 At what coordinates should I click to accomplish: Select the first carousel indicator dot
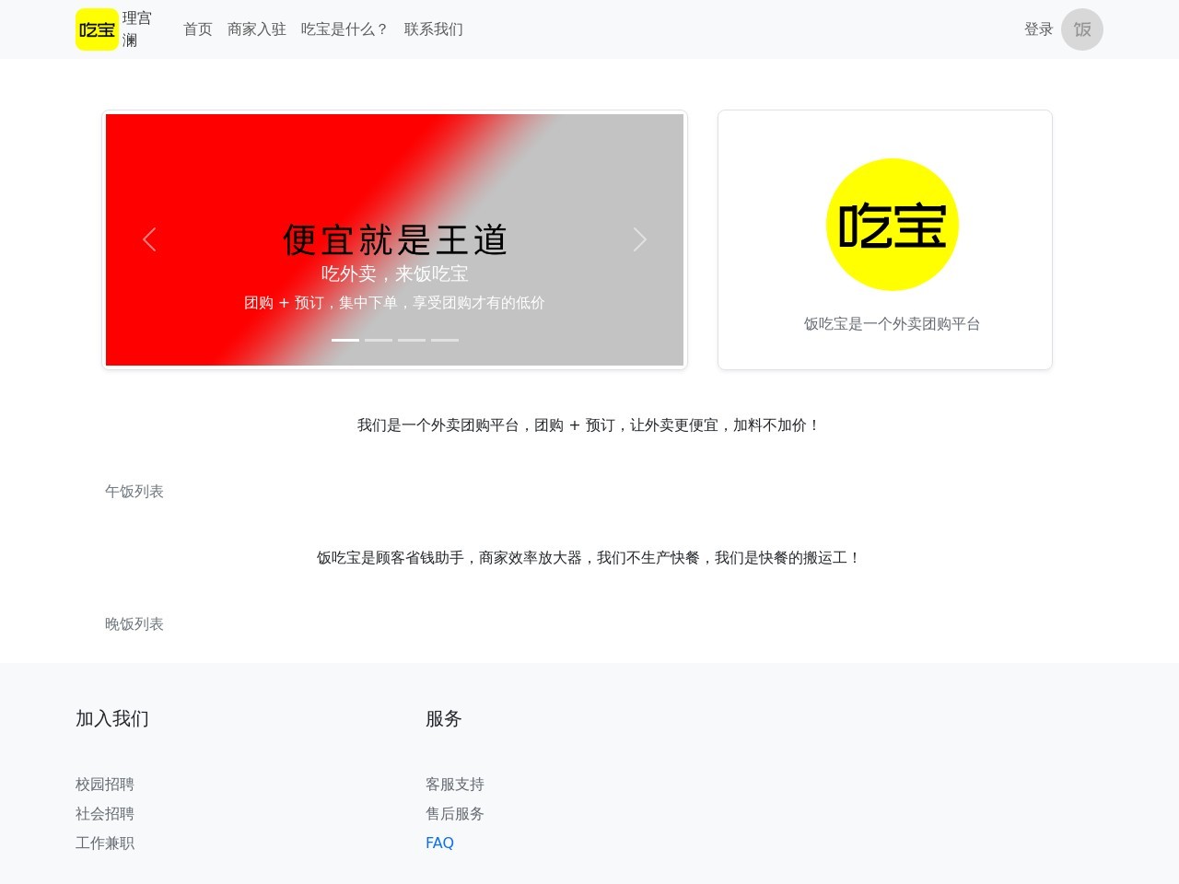[x=345, y=340]
